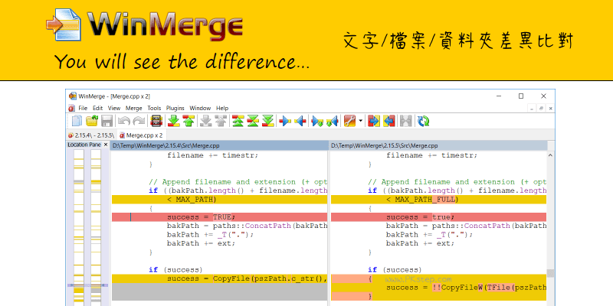Go to Previous Difference green up arrow
The width and height of the screenshot is (613, 306).
coord(188,121)
